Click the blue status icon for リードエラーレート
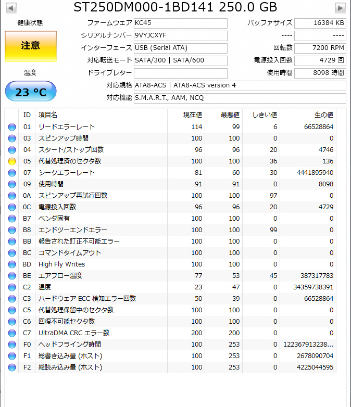 (x=12, y=127)
